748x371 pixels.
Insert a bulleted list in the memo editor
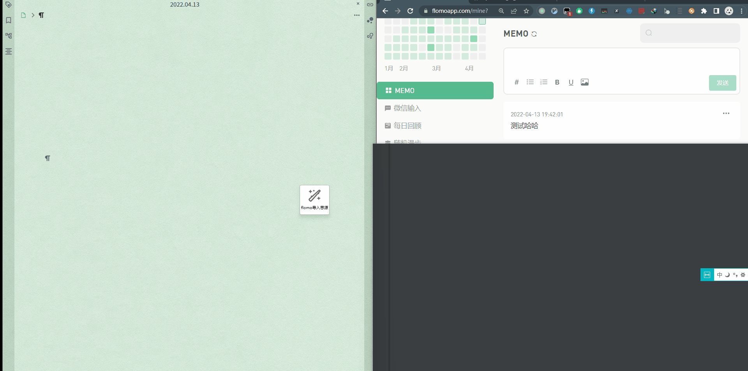(x=530, y=82)
